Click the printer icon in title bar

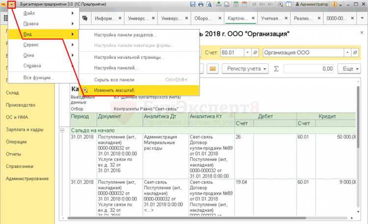click(x=201, y=4)
